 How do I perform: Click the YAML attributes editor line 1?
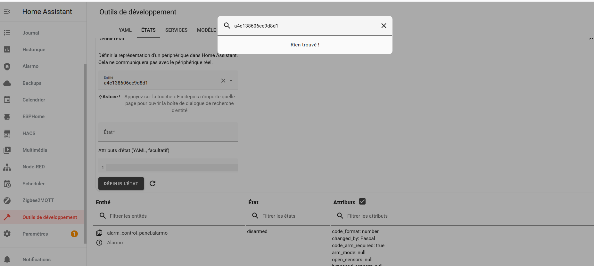click(172, 168)
